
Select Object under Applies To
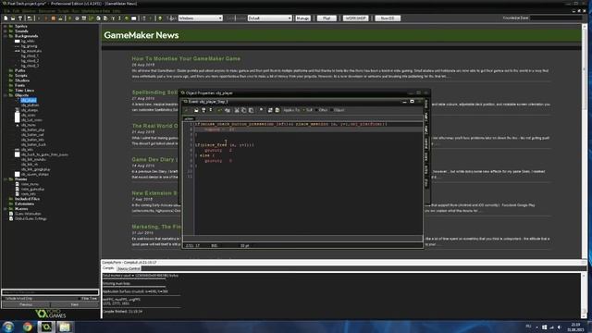337,110
